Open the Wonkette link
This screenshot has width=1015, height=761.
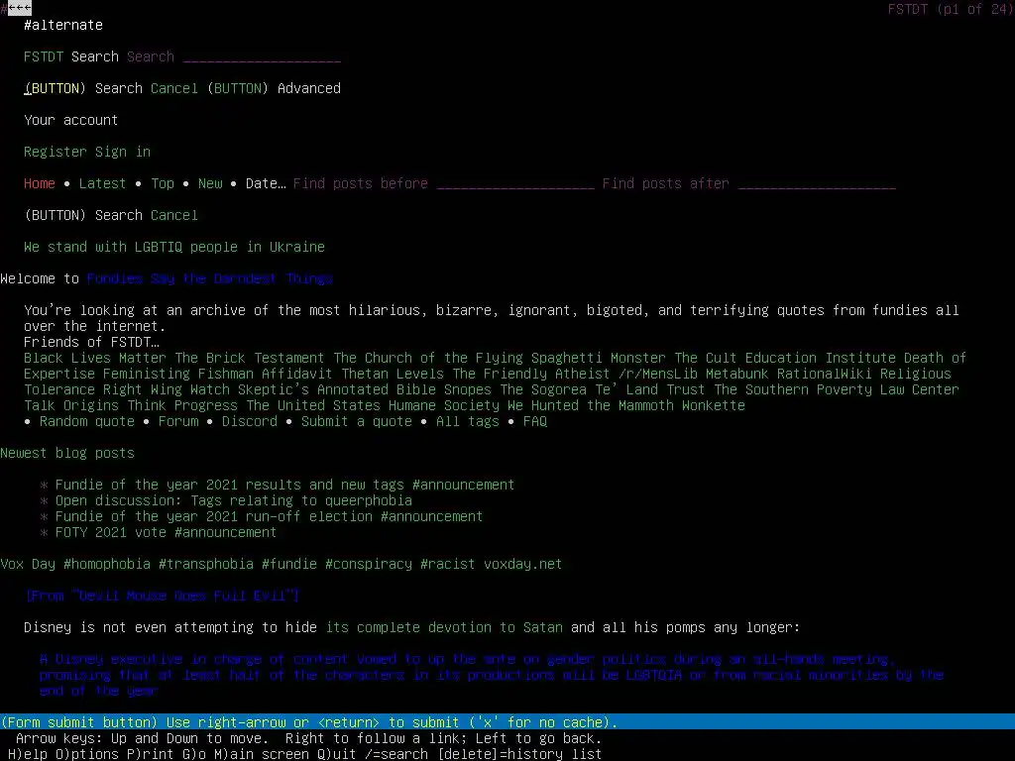(714, 405)
